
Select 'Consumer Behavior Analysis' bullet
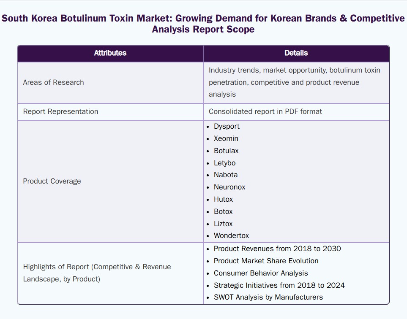point(261,273)
